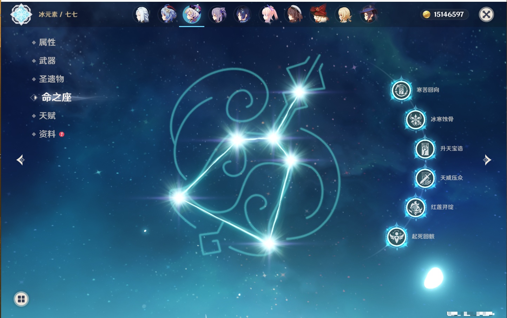Open the 冰寒蚀骨 constellation node icon
The height and width of the screenshot is (318, 507).
(415, 119)
